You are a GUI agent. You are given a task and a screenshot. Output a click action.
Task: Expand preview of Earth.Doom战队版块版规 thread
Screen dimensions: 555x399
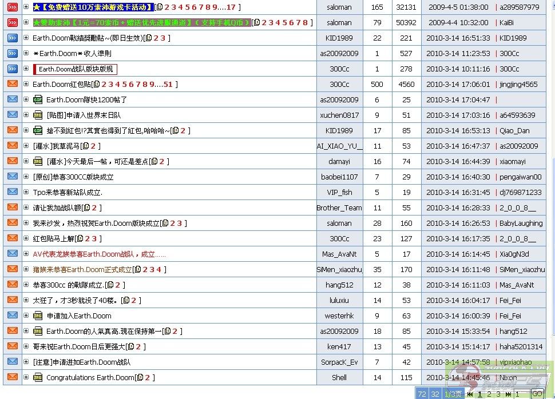pos(26,69)
